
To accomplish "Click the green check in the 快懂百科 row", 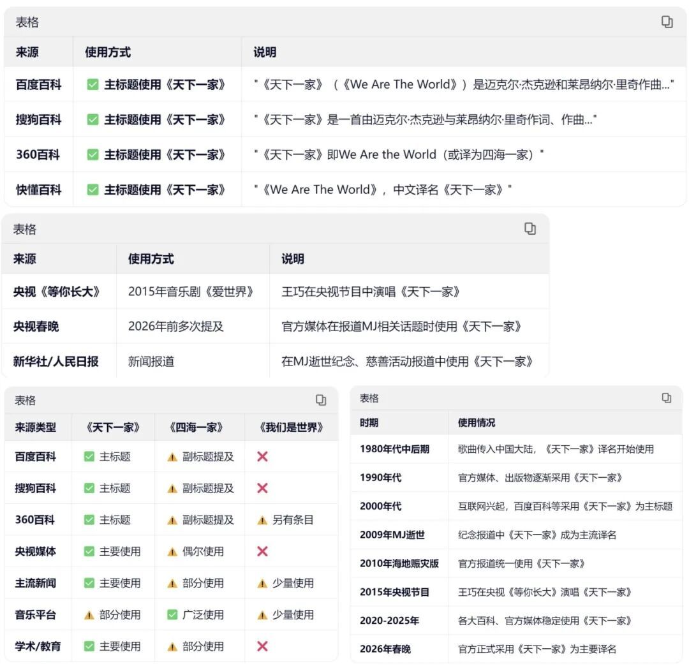I will (93, 189).
